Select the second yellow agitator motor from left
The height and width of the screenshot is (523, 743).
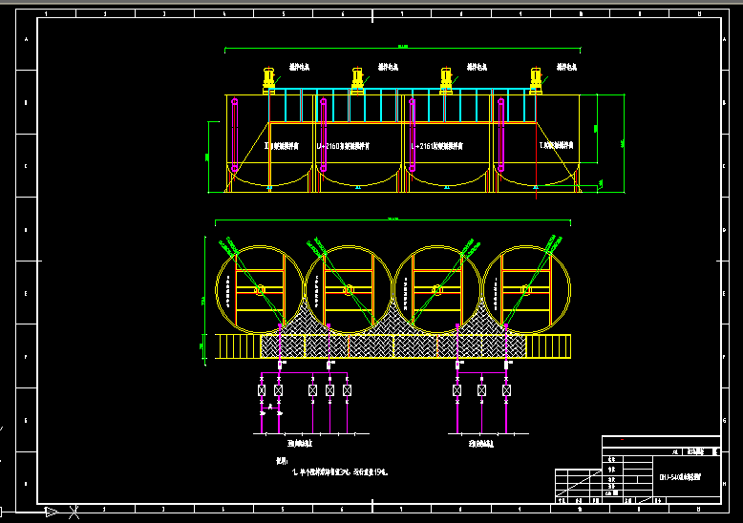[x=358, y=80]
